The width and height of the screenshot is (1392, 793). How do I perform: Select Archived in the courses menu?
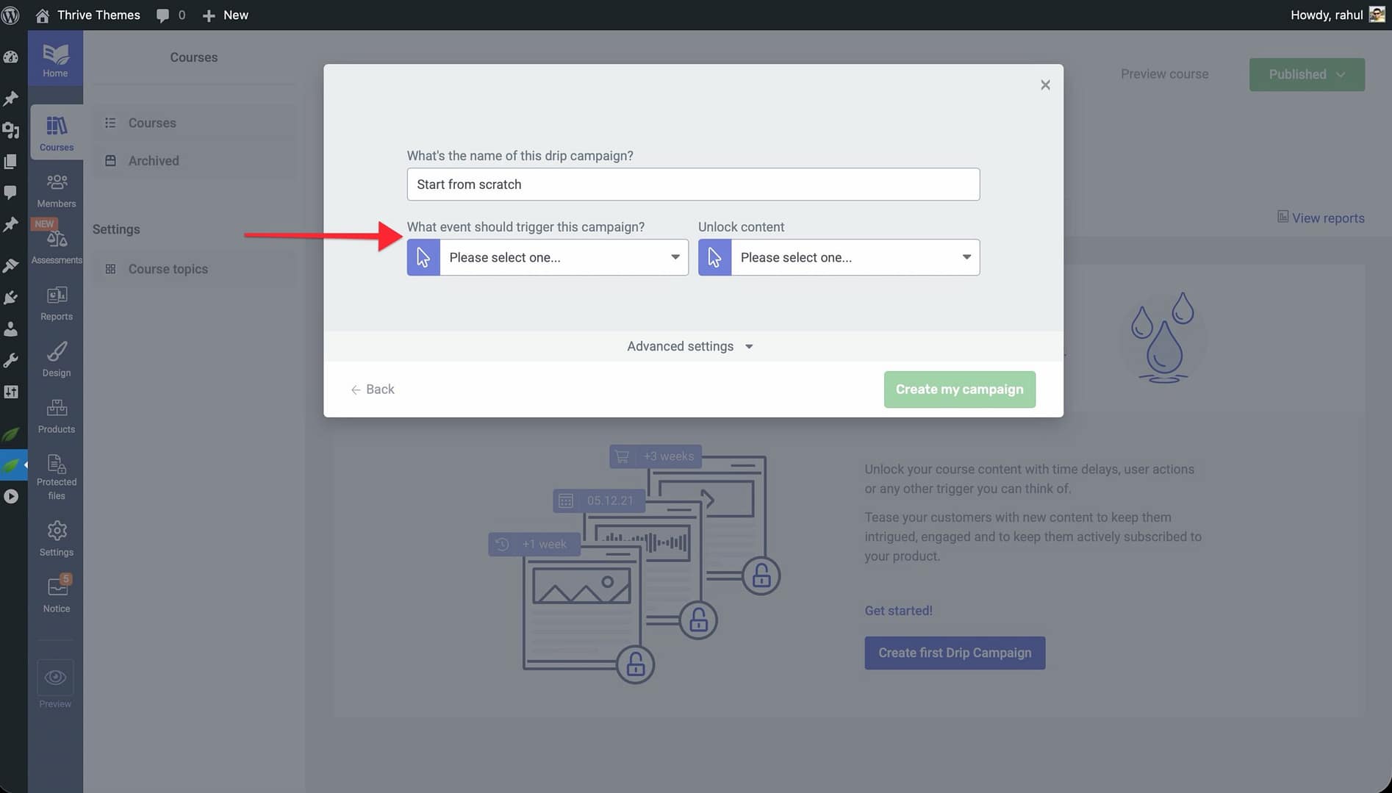click(153, 161)
